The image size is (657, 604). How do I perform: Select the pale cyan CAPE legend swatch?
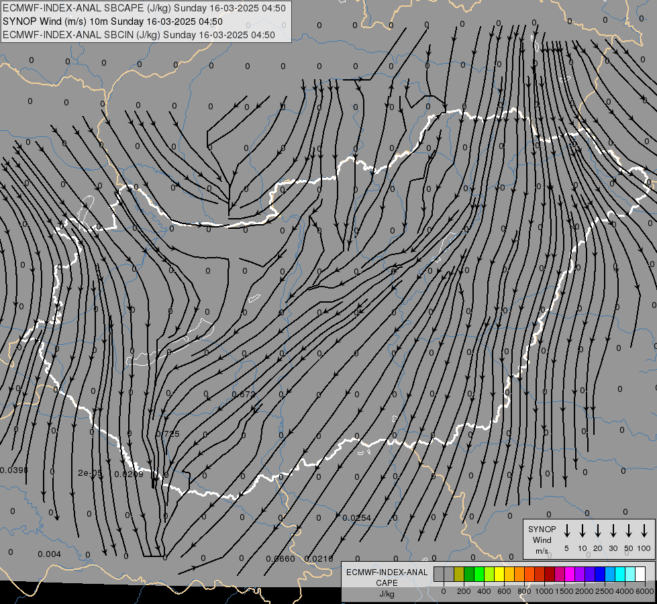(631, 574)
